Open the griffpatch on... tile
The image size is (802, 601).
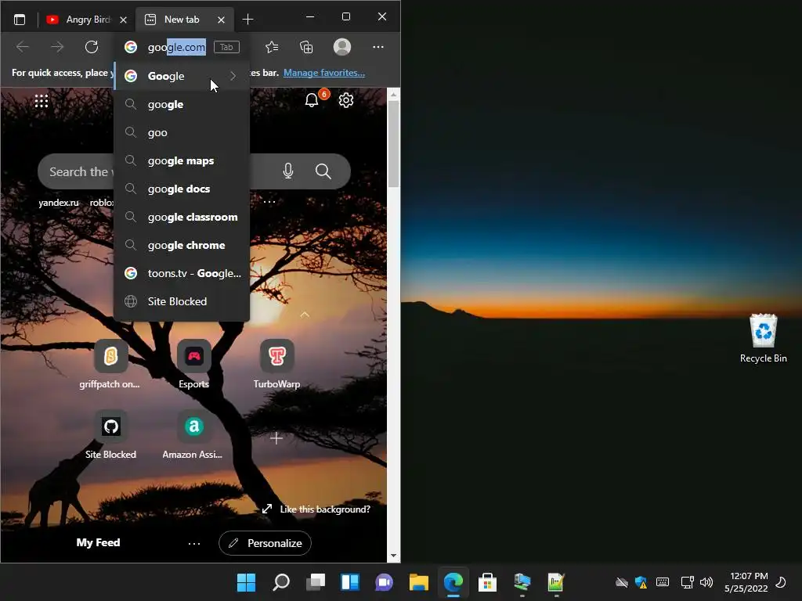(110, 364)
